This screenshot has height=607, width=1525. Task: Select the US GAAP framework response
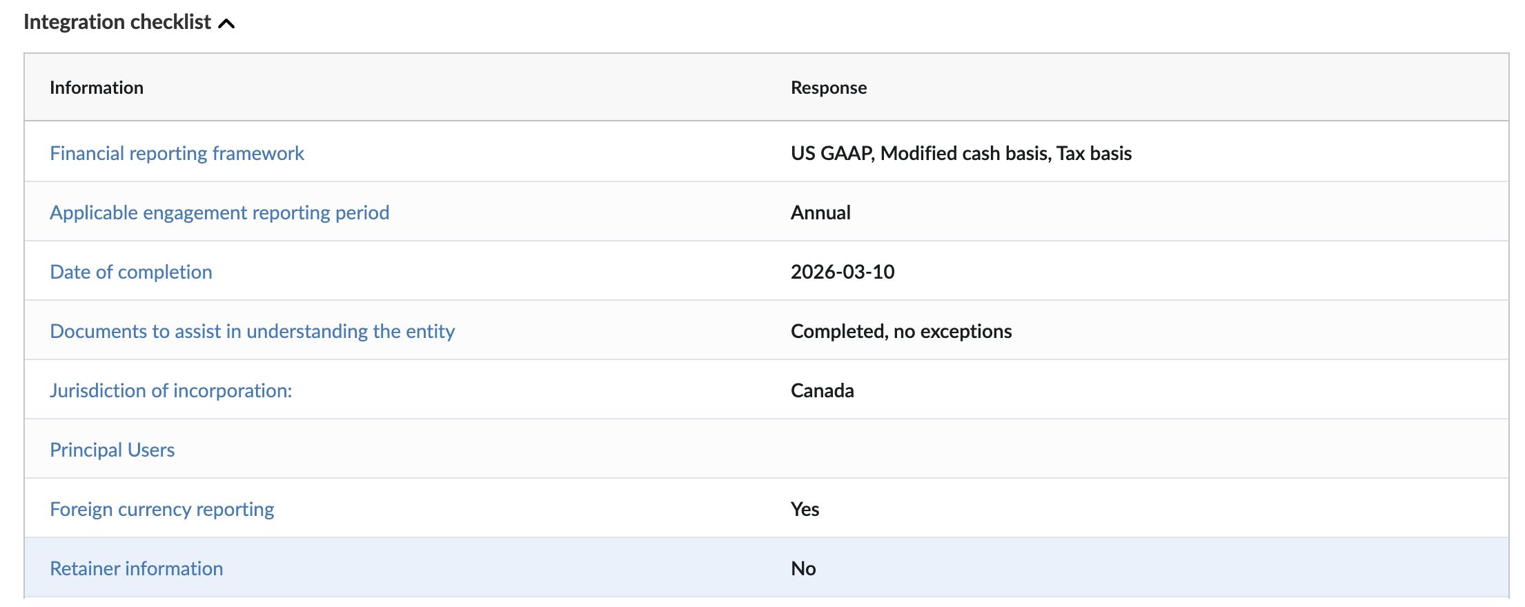pyautogui.click(x=961, y=153)
